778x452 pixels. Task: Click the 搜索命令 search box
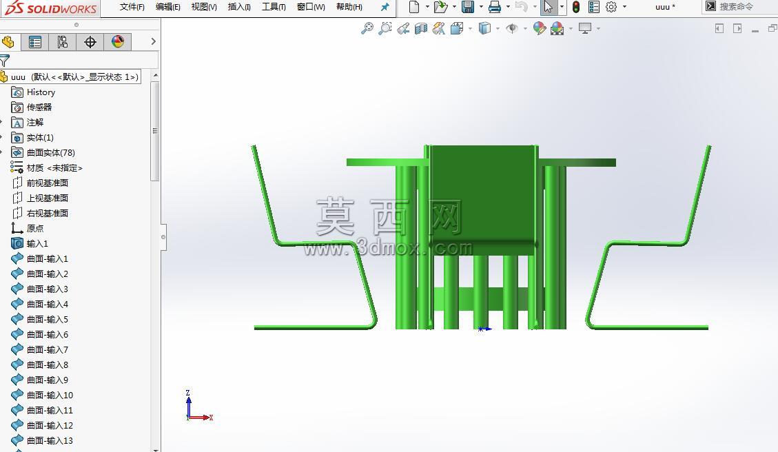[740, 6]
